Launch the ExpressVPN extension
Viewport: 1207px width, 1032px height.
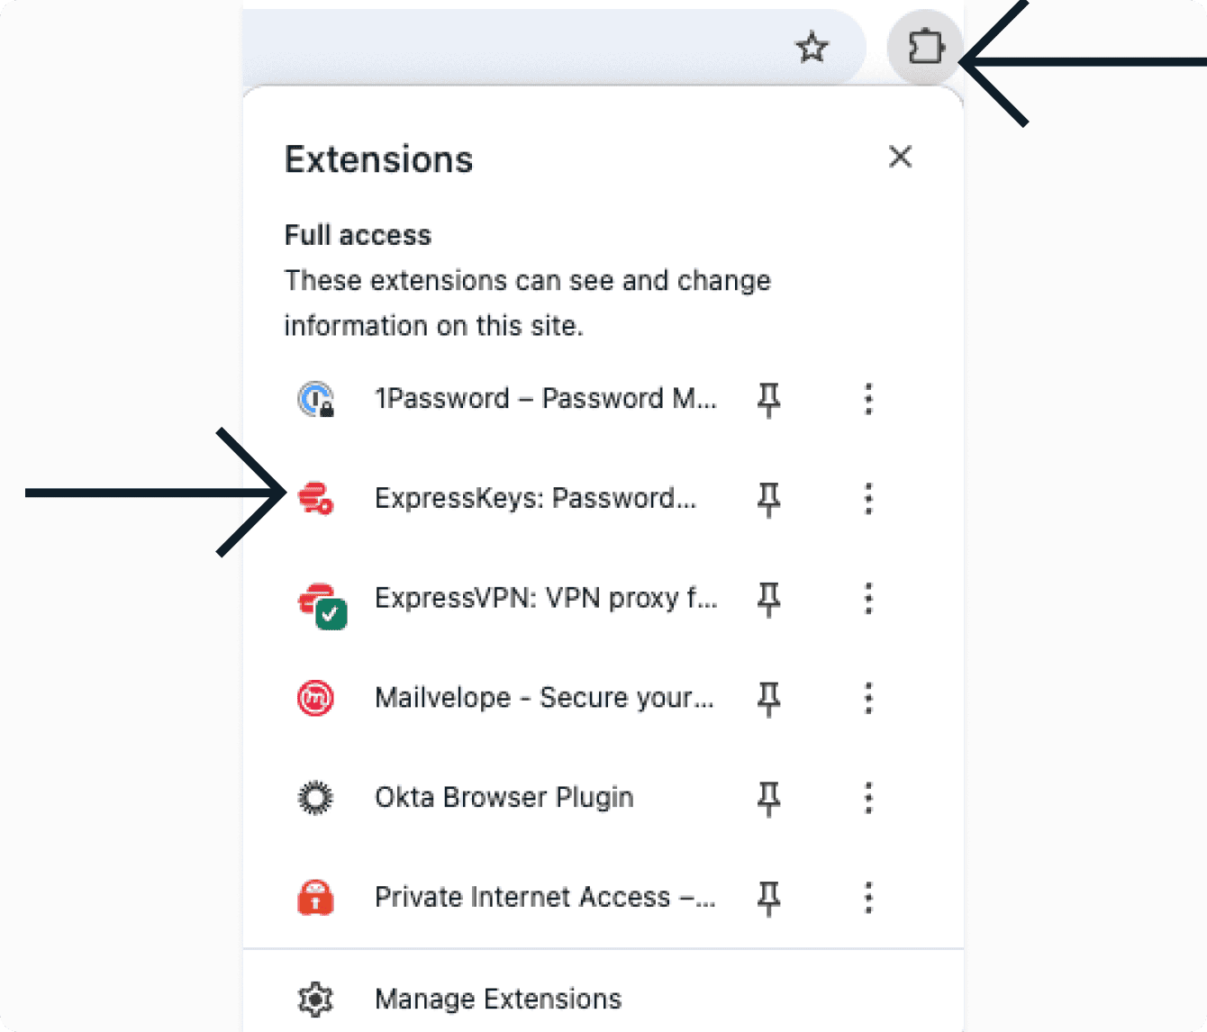click(x=545, y=598)
